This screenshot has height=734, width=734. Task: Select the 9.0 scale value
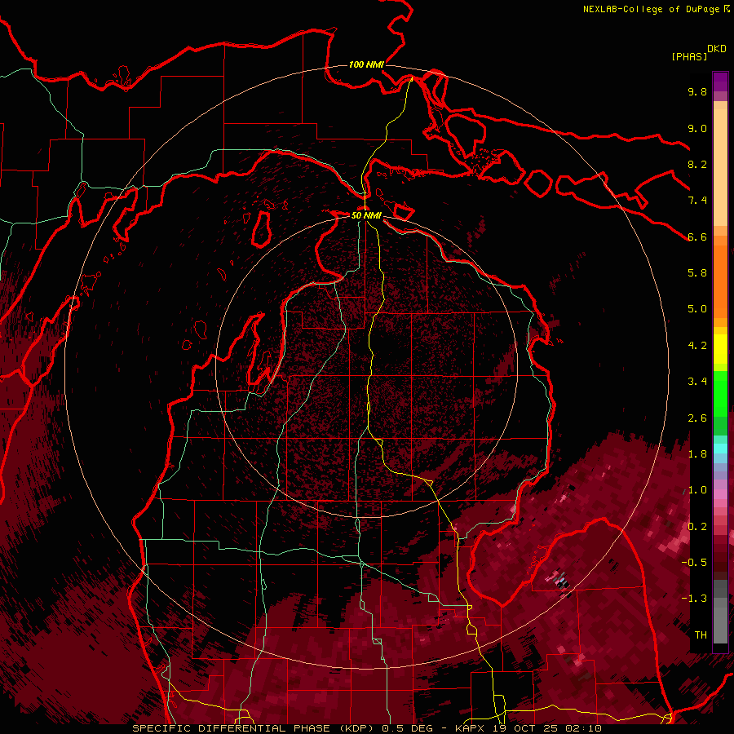(x=697, y=129)
